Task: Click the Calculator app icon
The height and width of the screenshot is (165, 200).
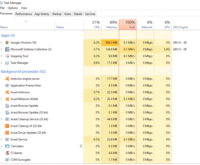Action: pyautogui.click(x=7, y=146)
